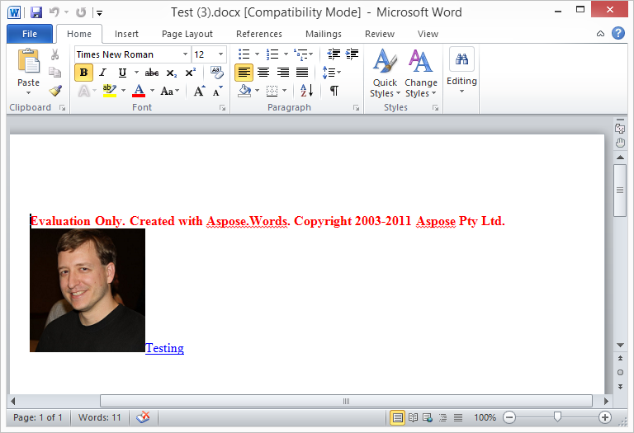Click the Words: 11 status button
The width and height of the screenshot is (634, 433).
(101, 417)
